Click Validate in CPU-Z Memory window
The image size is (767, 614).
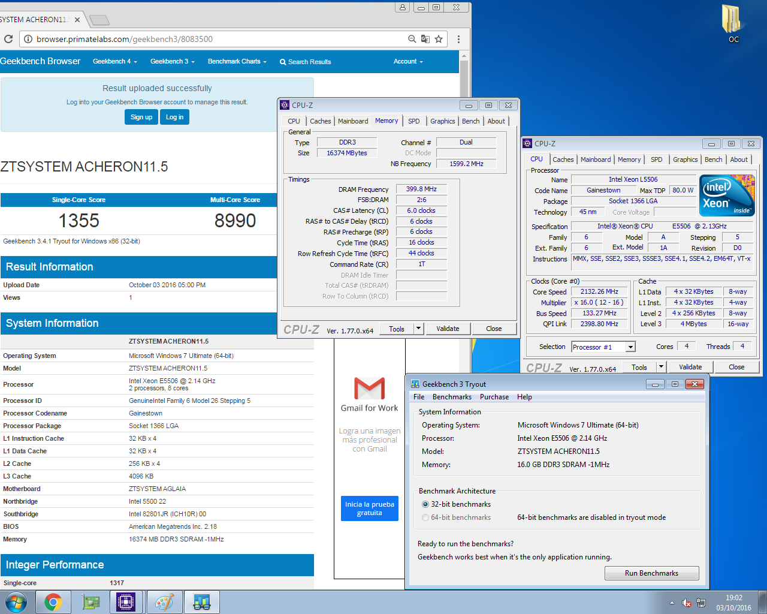point(448,329)
